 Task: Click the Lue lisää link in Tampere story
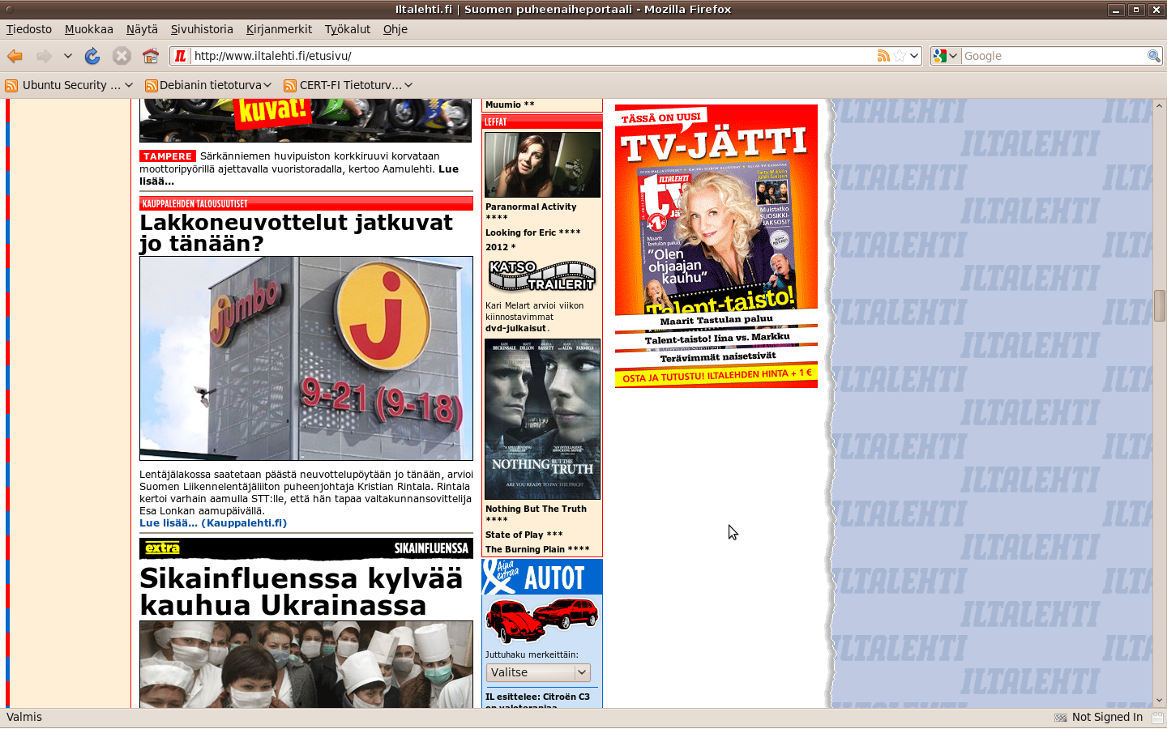pos(299,175)
